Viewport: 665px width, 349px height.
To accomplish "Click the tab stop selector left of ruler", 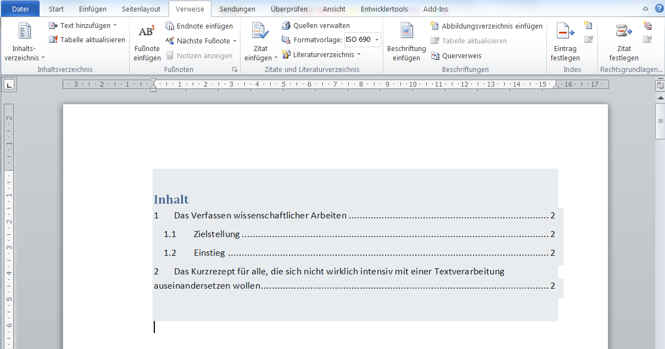I will tap(9, 85).
